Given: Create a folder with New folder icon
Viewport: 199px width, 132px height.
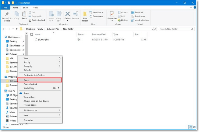Looking at the screenshot, I should (x=85, y=15).
